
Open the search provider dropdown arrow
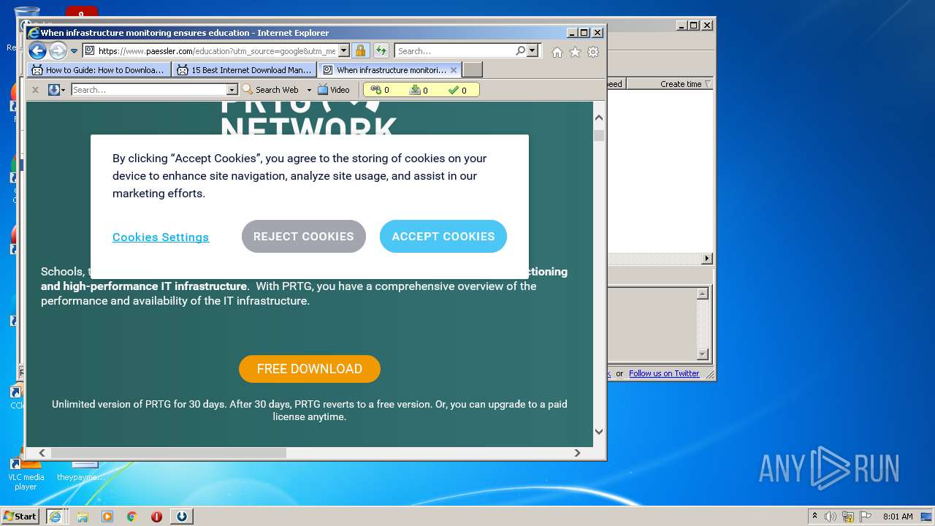pos(532,51)
